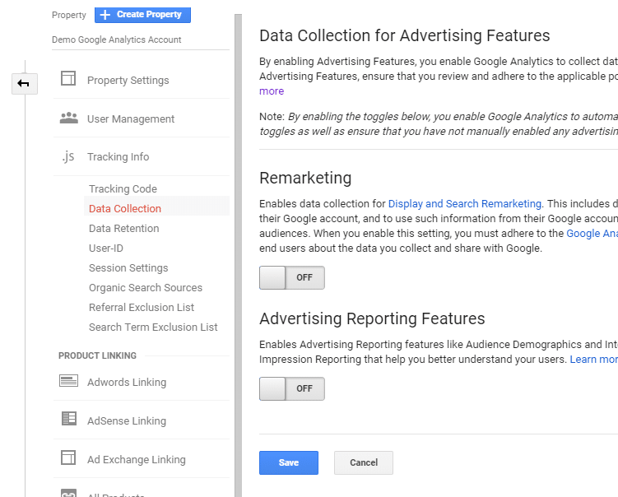This screenshot has width=618, height=497.
Task: Click the User Management people icon
Action: coord(68,118)
